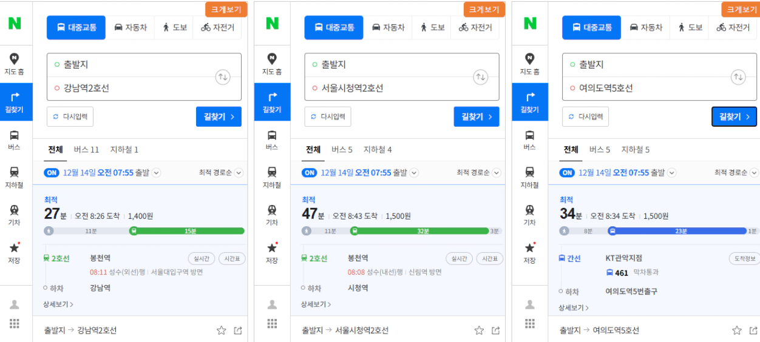
Task: Open departure time dropdown in 서울시청역 panel
Action: (415, 173)
